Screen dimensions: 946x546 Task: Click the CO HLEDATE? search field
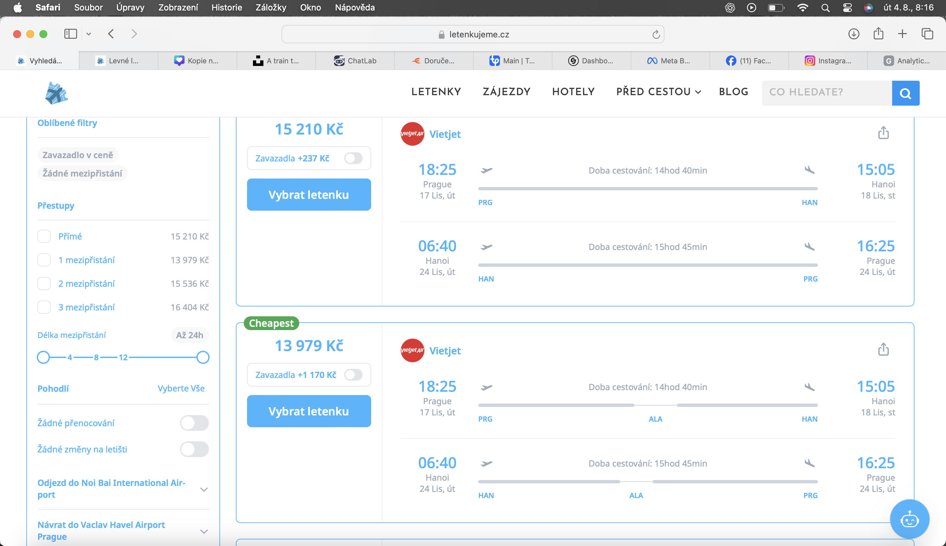coord(827,93)
